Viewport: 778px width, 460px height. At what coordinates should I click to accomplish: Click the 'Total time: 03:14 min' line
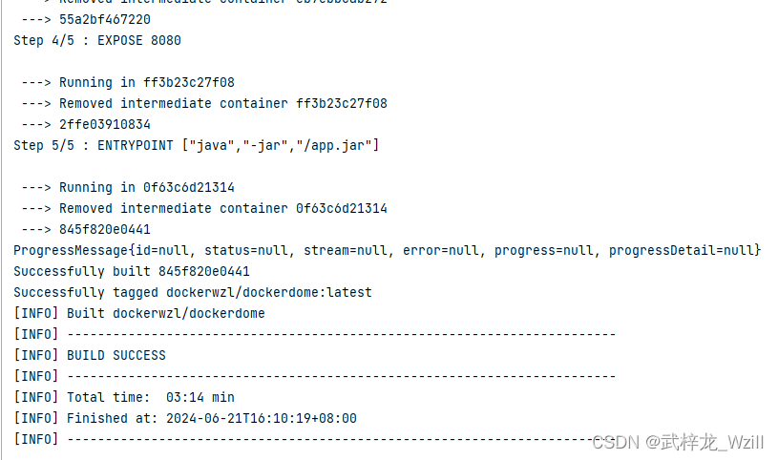coord(124,397)
